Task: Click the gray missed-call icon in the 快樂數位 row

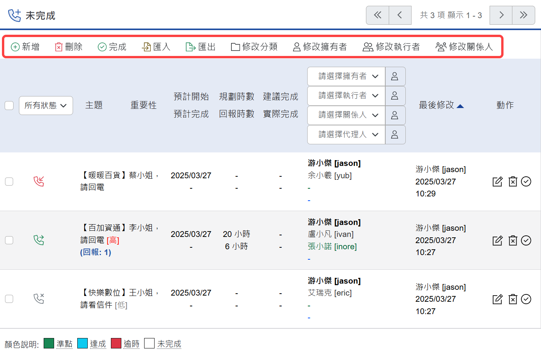Action: point(39,299)
